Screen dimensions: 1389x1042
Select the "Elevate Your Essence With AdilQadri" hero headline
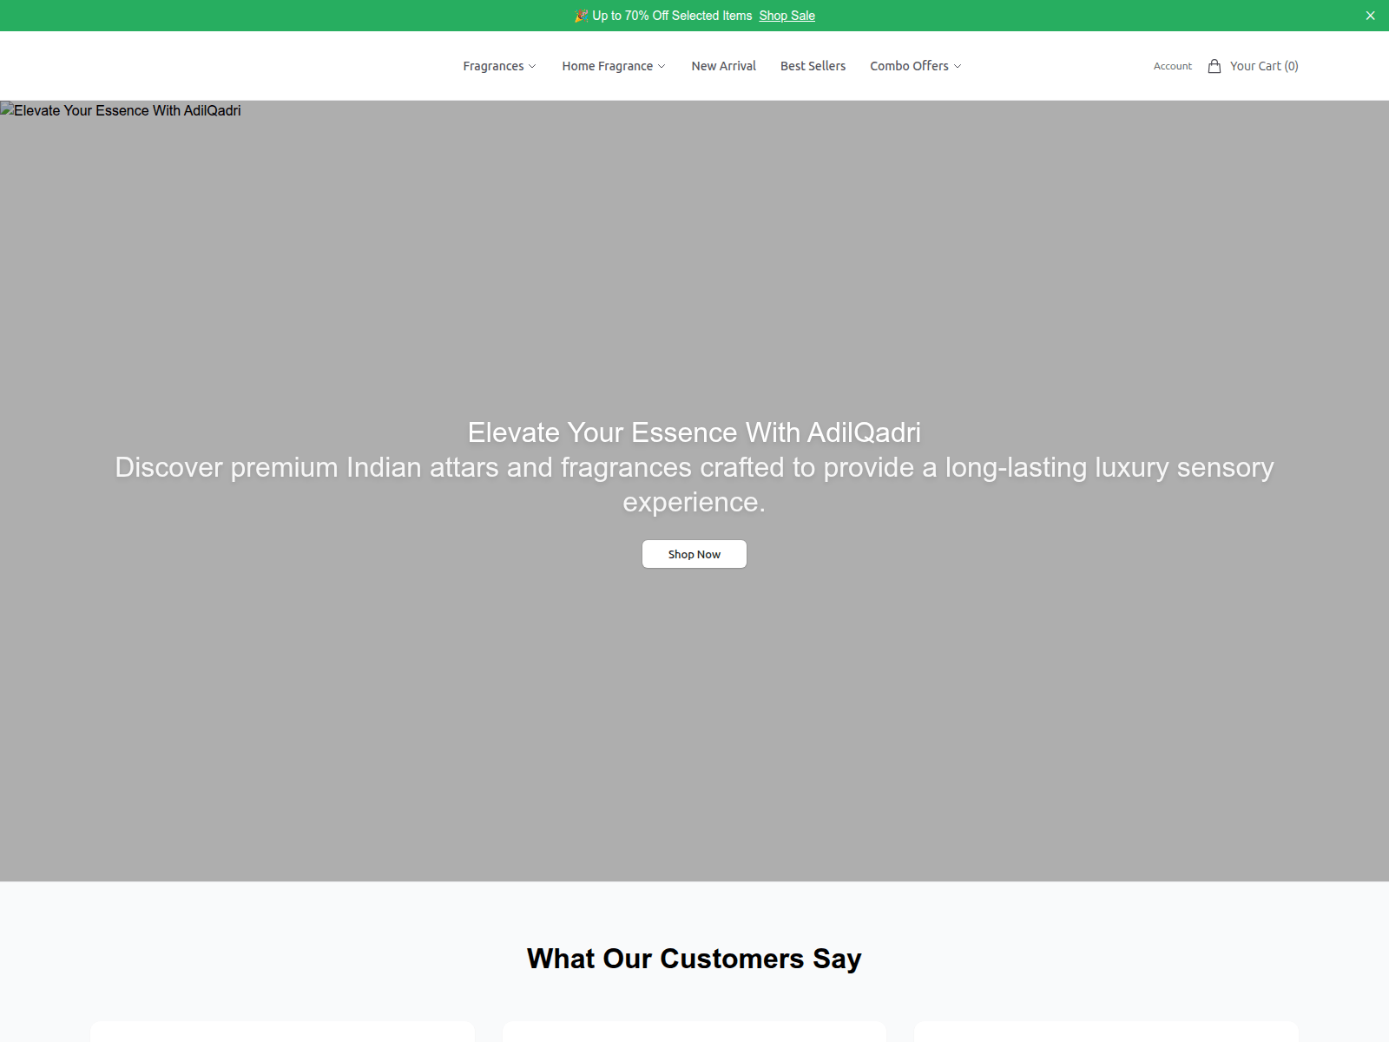pyautogui.click(x=694, y=432)
